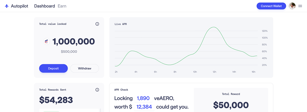Click the Autopilot brand name

click(x=20, y=6)
